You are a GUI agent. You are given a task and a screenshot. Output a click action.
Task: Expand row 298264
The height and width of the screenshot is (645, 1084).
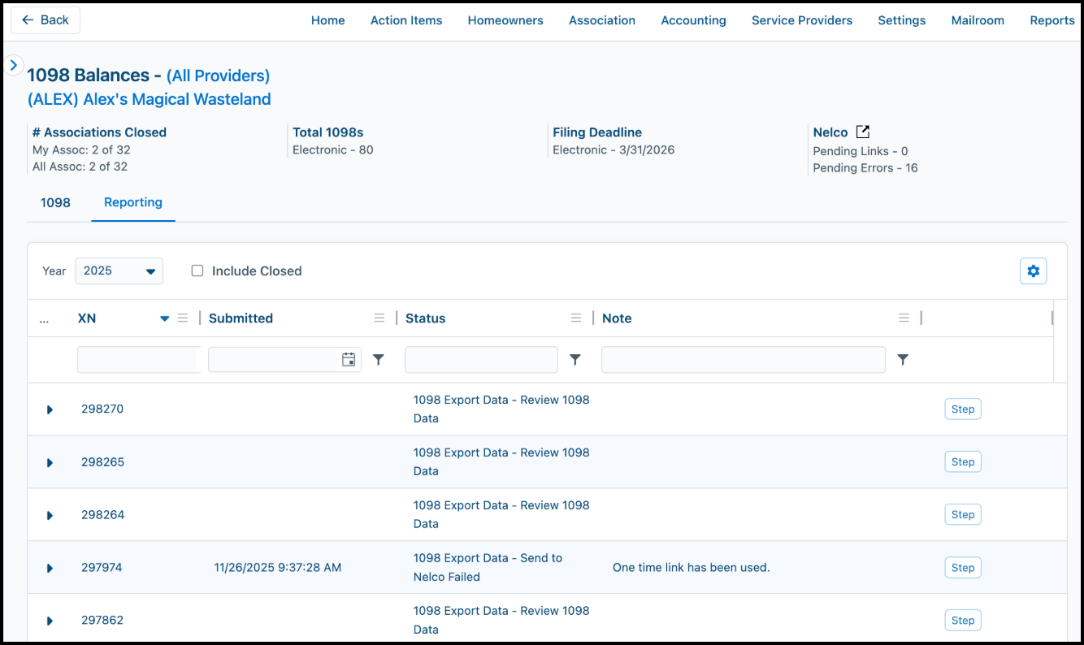point(50,515)
